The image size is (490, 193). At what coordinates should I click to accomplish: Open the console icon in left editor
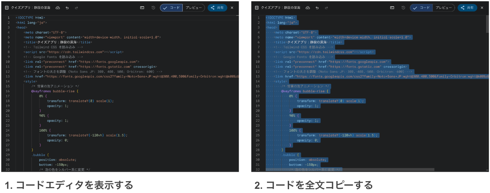click(x=142, y=8)
